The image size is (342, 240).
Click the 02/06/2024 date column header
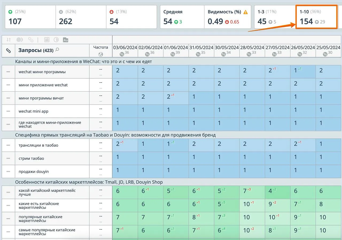(x=150, y=48)
